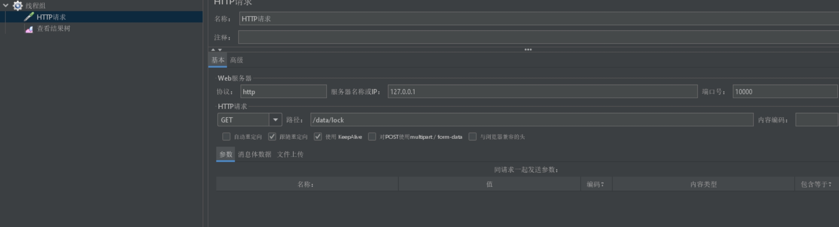
Task: Enable multipart/form-data for POST checkbox
Action: (372, 137)
